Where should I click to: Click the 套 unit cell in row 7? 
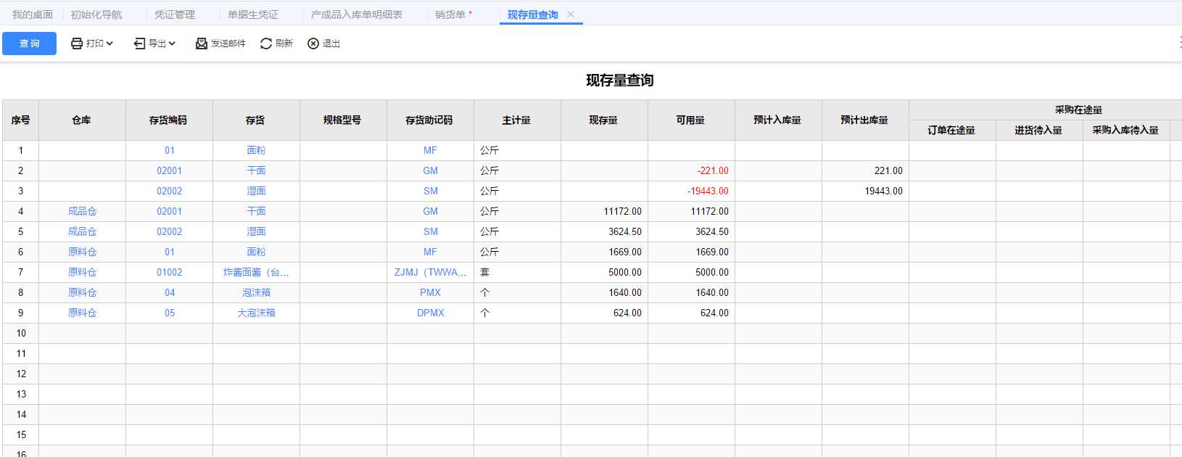pos(517,273)
